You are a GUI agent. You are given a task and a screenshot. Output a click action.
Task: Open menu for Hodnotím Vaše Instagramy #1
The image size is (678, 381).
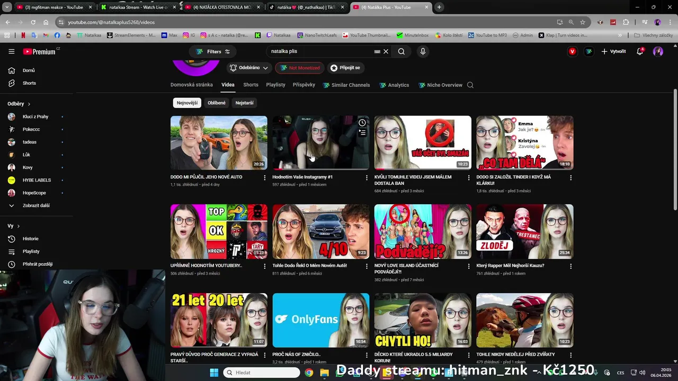(x=367, y=178)
